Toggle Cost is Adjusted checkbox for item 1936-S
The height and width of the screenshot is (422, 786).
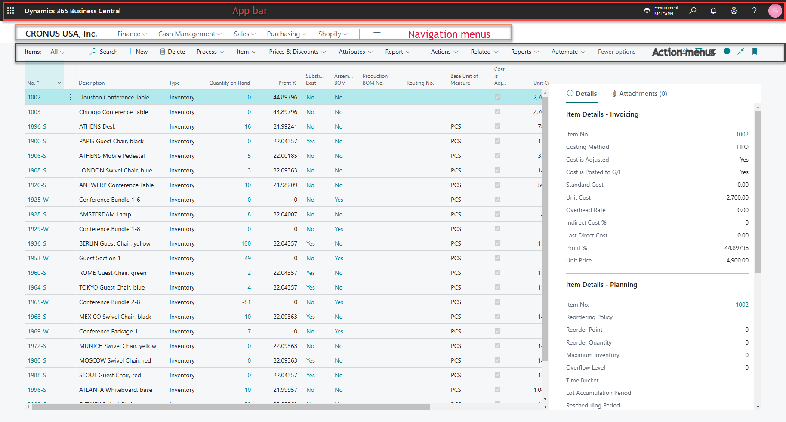point(498,243)
